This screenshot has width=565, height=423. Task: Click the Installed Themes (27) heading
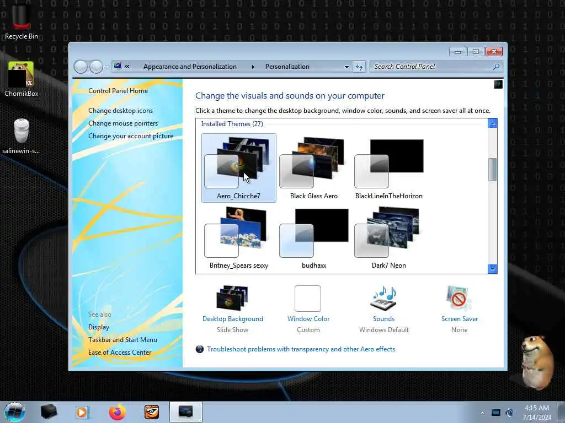[232, 124]
